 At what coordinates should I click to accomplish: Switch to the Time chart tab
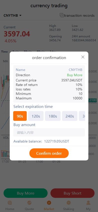click(4, 52)
